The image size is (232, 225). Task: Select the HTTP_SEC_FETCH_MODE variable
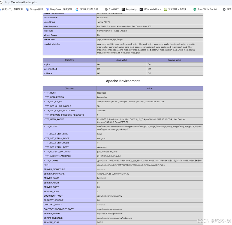pos(56,138)
